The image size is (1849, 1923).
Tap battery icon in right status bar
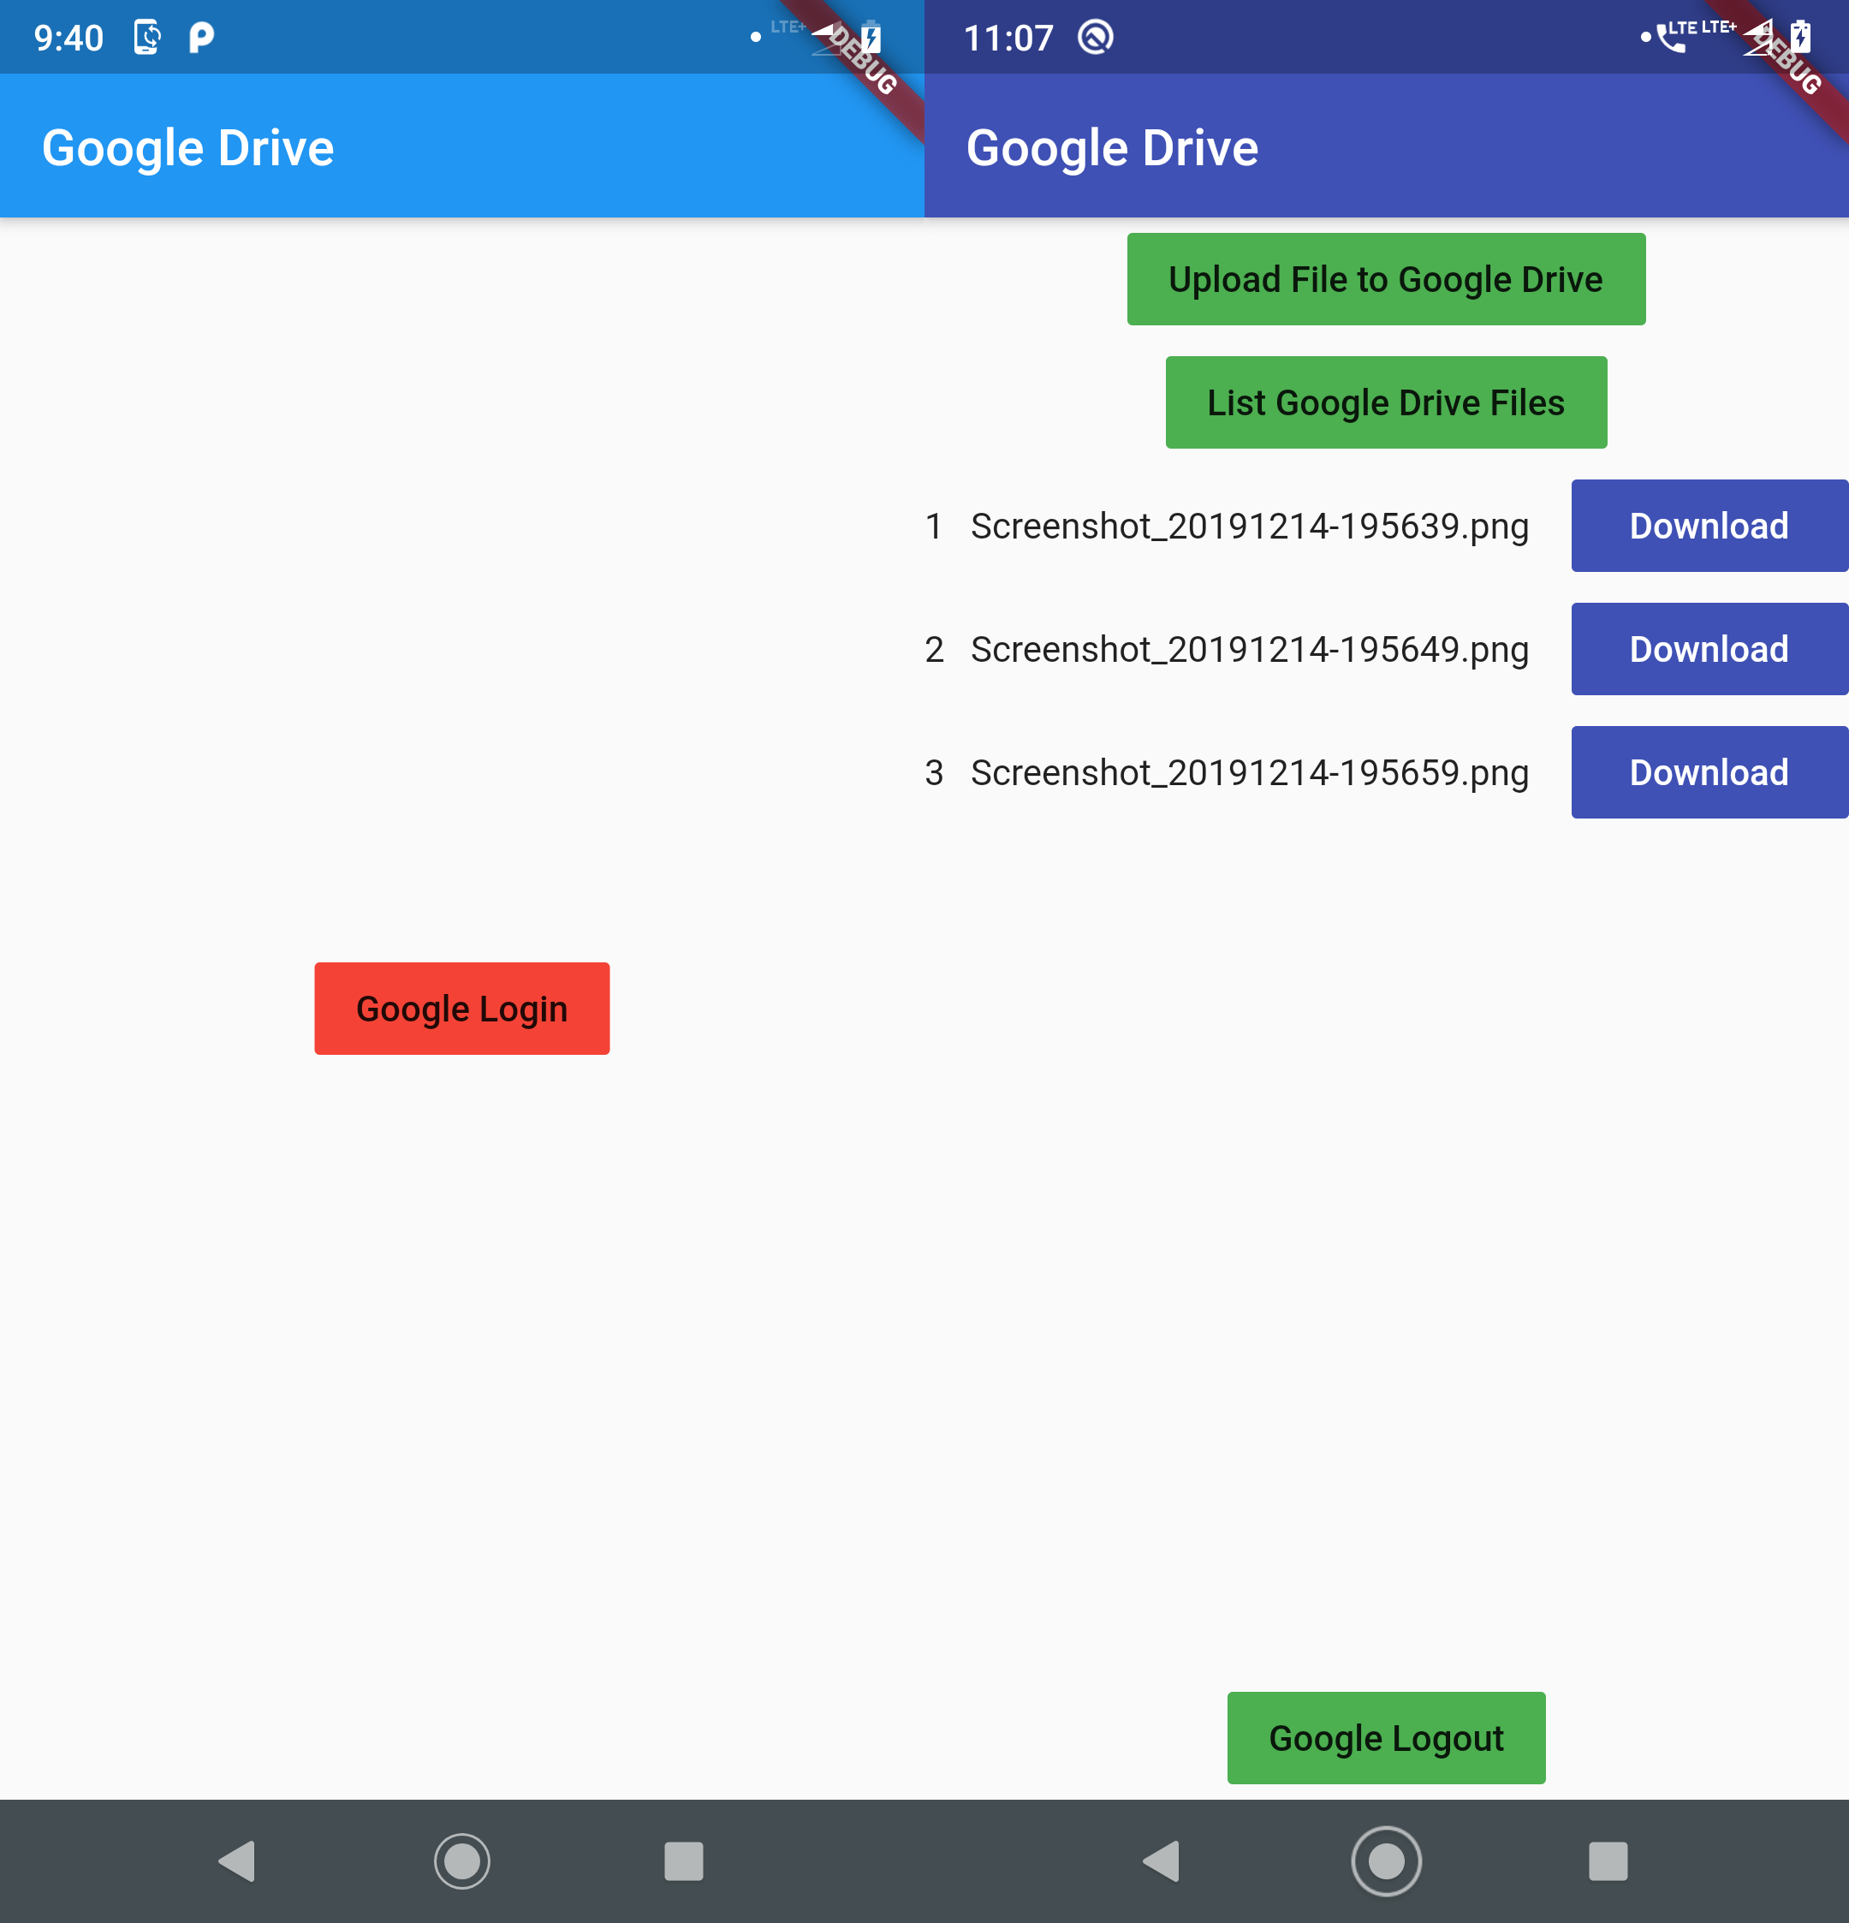(x=1800, y=38)
